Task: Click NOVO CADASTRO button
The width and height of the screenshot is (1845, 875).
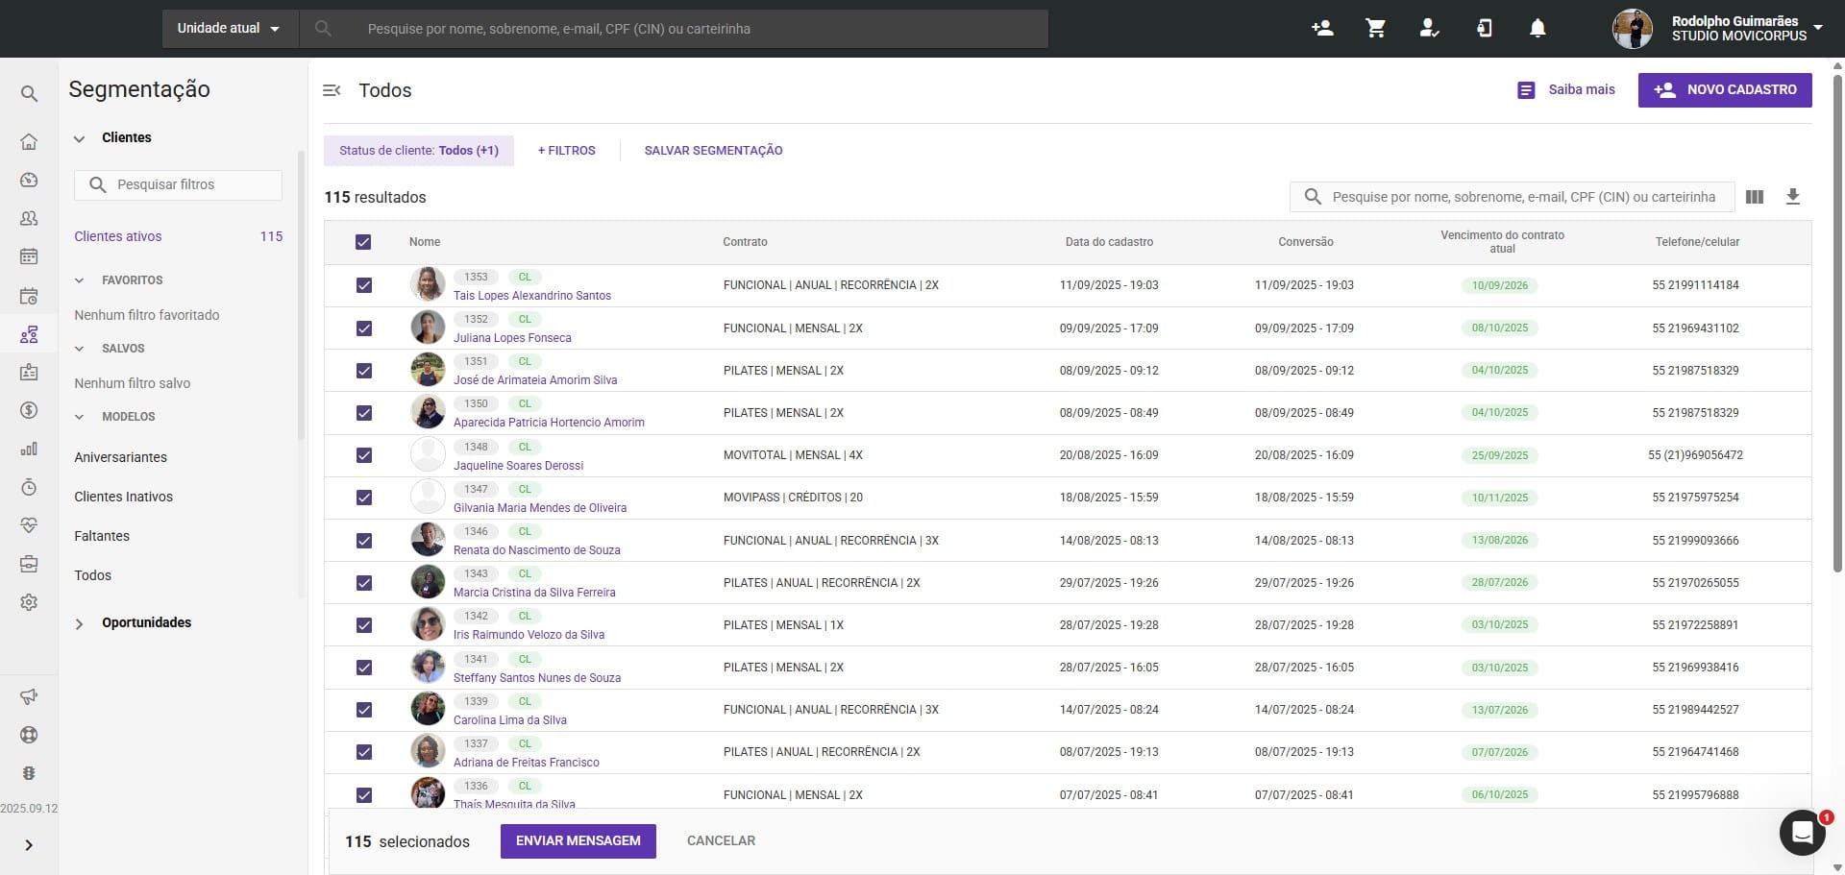Action: 1725,90
